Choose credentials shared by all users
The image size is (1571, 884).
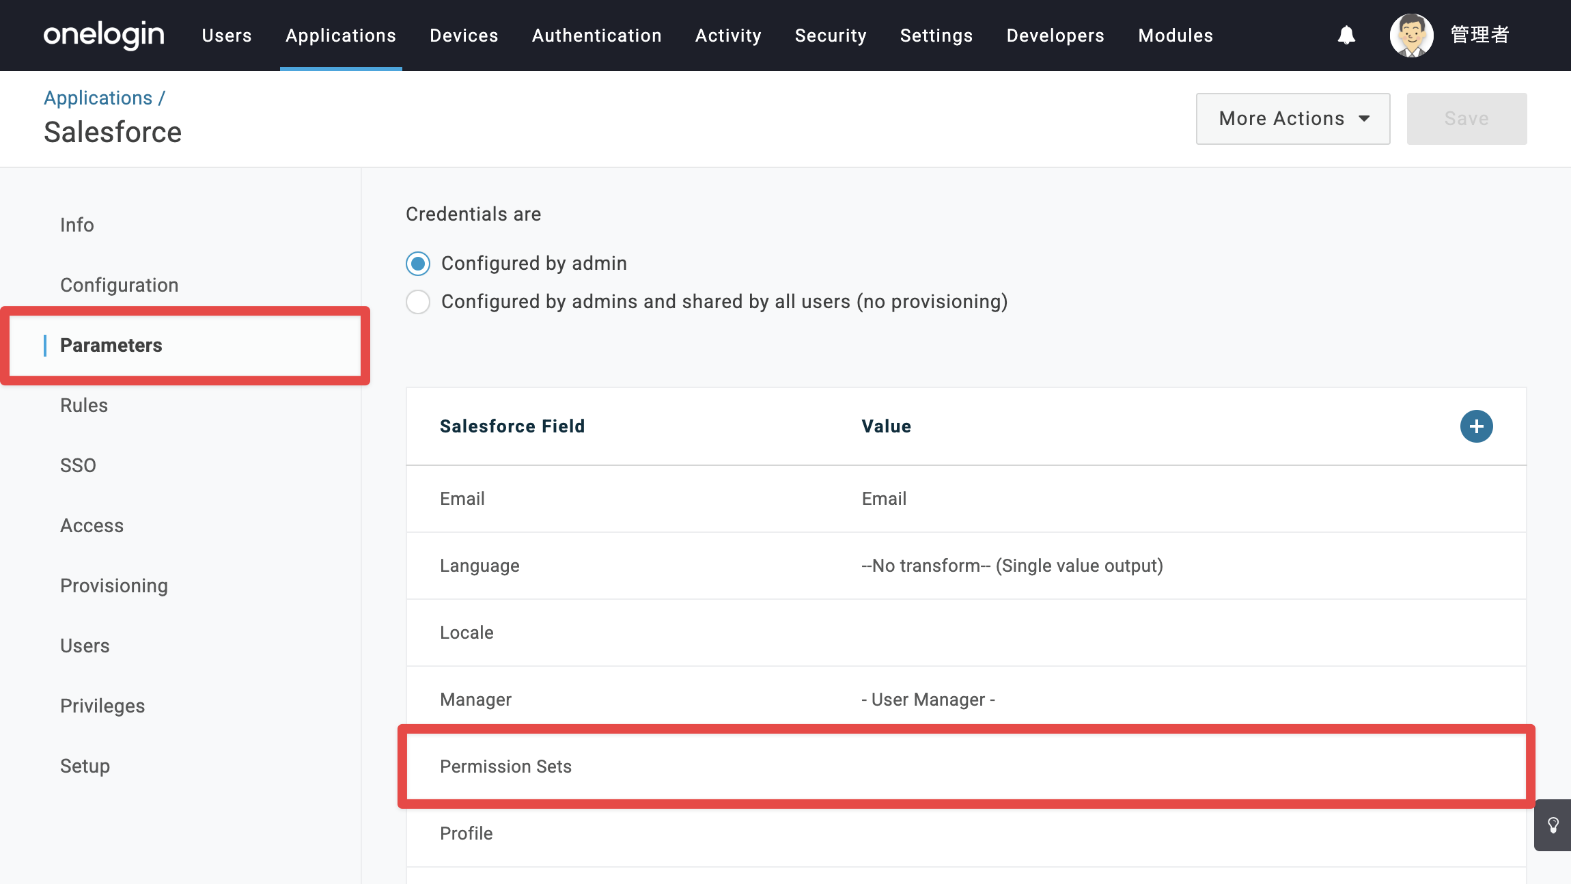coord(418,302)
